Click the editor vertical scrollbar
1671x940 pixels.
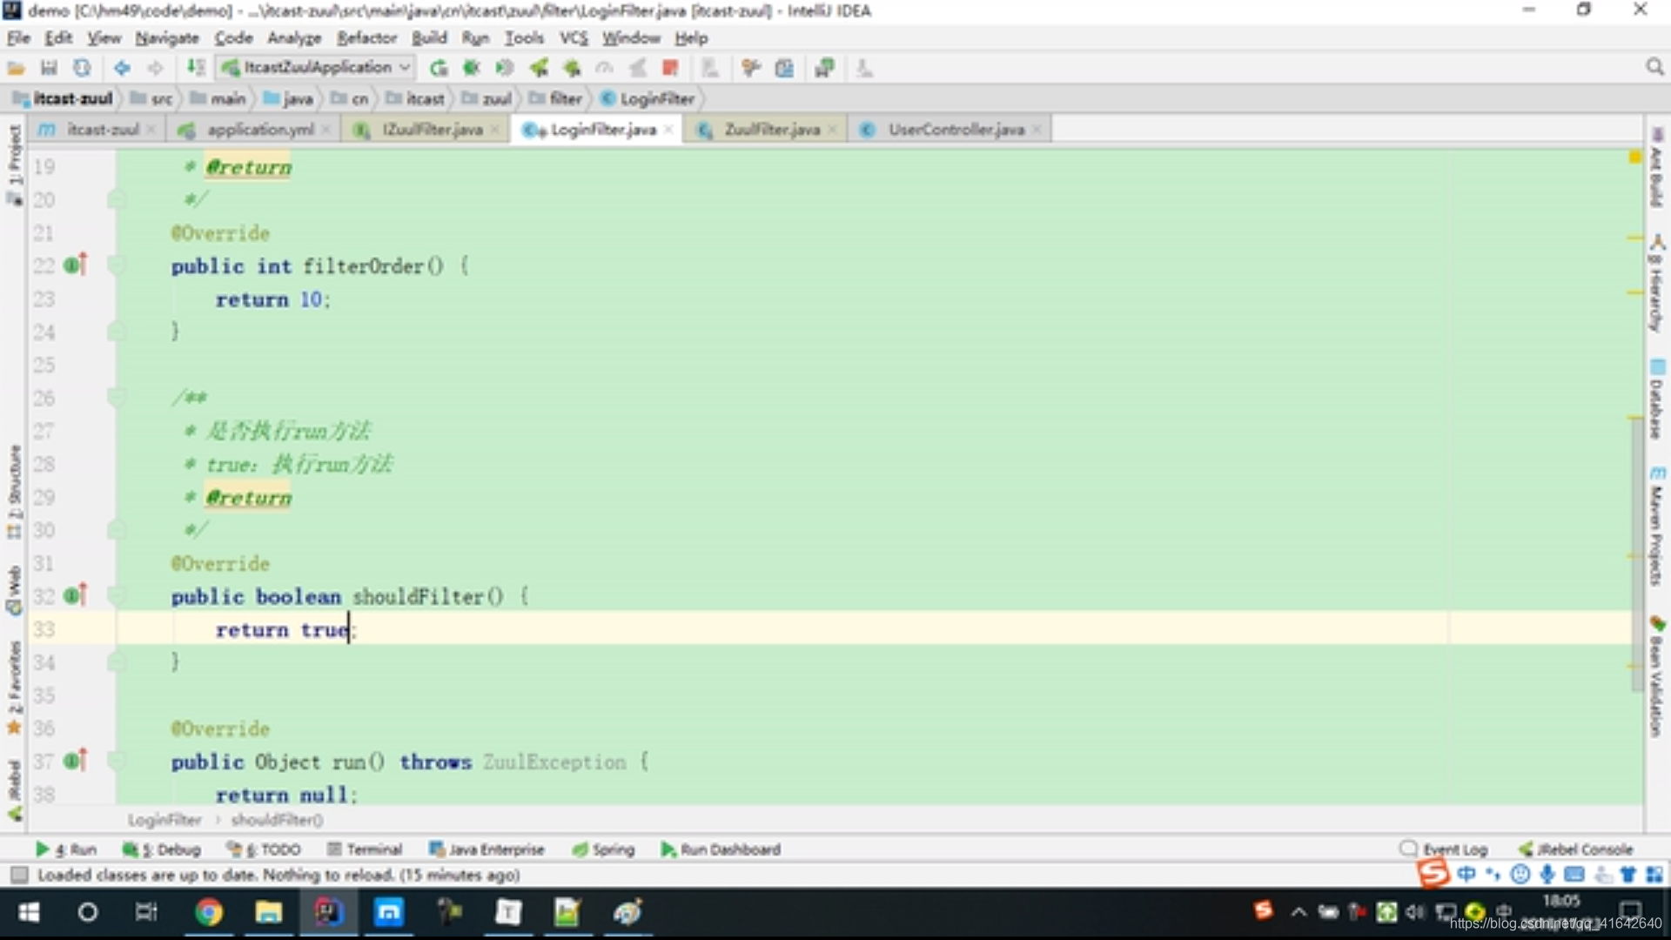(x=1637, y=553)
